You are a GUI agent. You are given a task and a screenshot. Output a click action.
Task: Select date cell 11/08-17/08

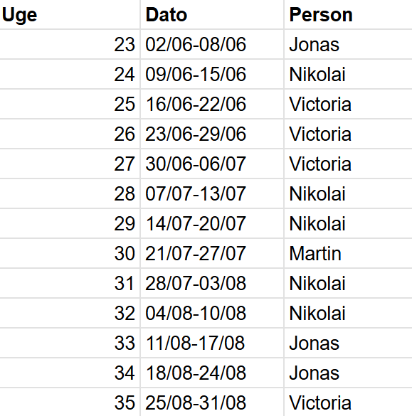tap(212, 343)
